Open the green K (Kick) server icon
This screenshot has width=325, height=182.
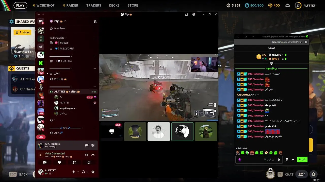41,63
